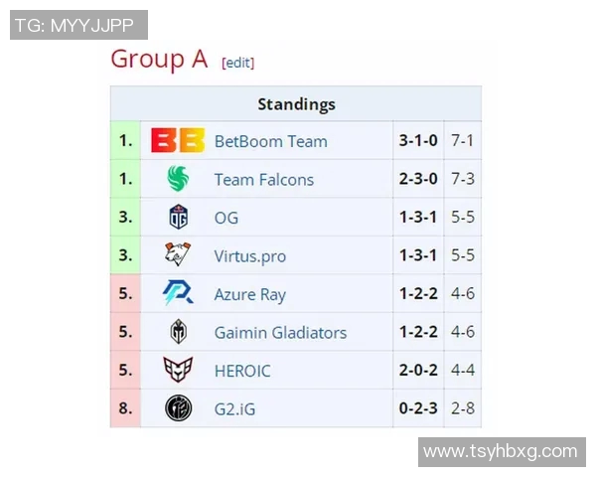Follow the Virtus.pro team link
The image size is (596, 477).
coord(249,256)
